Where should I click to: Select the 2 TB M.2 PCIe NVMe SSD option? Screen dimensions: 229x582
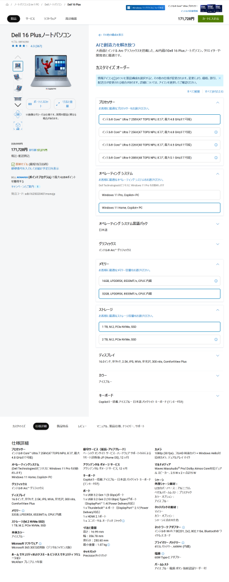(159, 339)
